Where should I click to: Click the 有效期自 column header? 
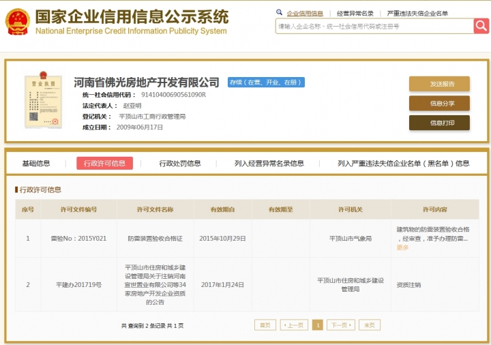[x=222, y=209]
